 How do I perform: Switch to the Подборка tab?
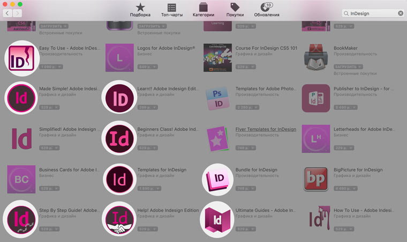[x=140, y=10]
